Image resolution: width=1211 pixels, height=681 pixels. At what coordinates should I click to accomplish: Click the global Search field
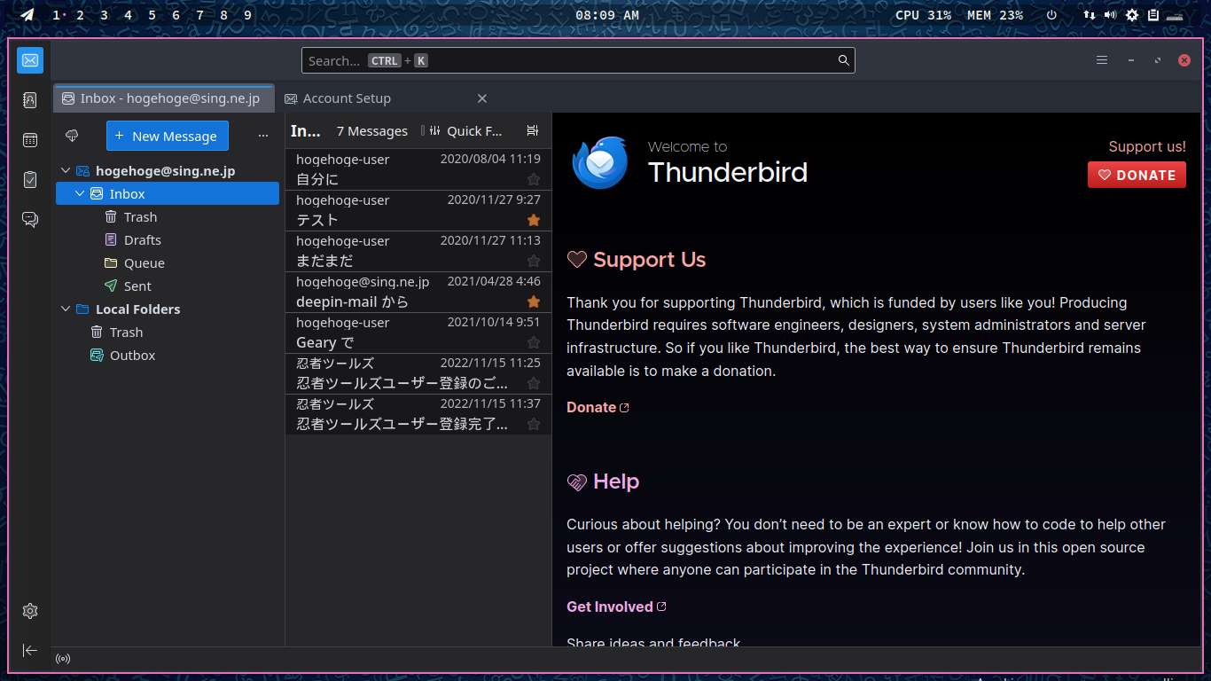coord(578,60)
